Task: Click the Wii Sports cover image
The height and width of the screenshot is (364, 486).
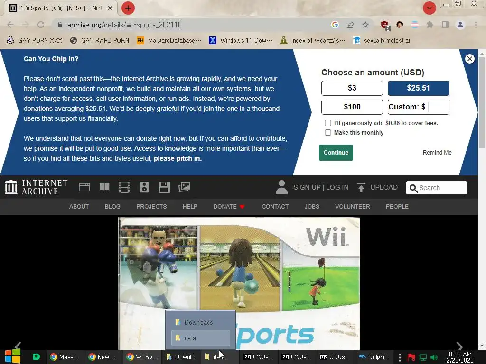Action: point(239,283)
